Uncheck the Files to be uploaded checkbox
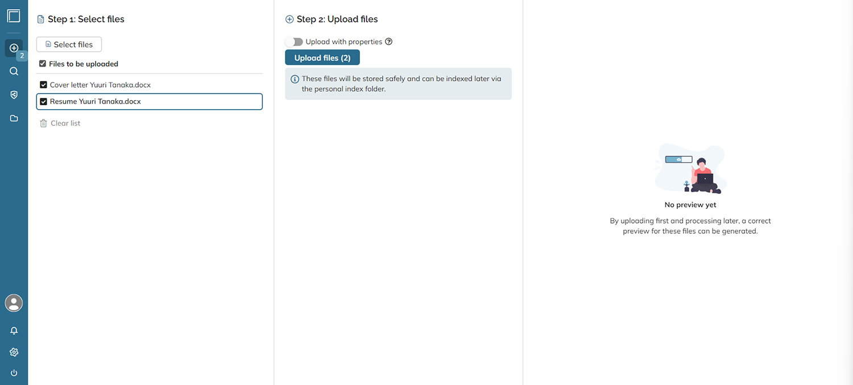Screen dimensions: 853x385 click(42, 63)
